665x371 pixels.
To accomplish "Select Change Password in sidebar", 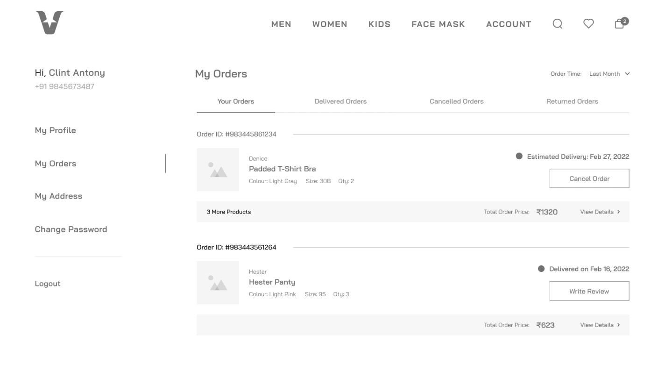I will pyautogui.click(x=71, y=229).
